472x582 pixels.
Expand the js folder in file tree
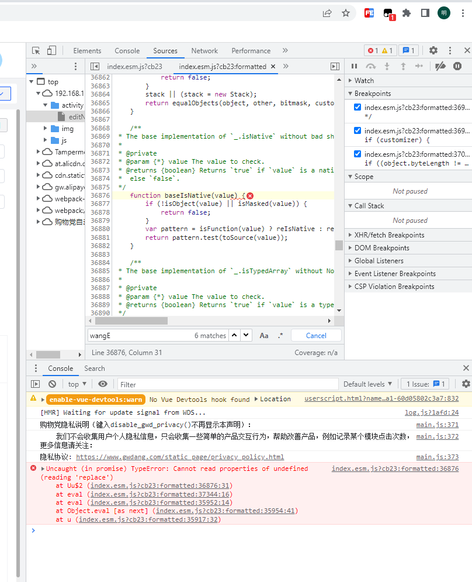[x=45, y=140]
